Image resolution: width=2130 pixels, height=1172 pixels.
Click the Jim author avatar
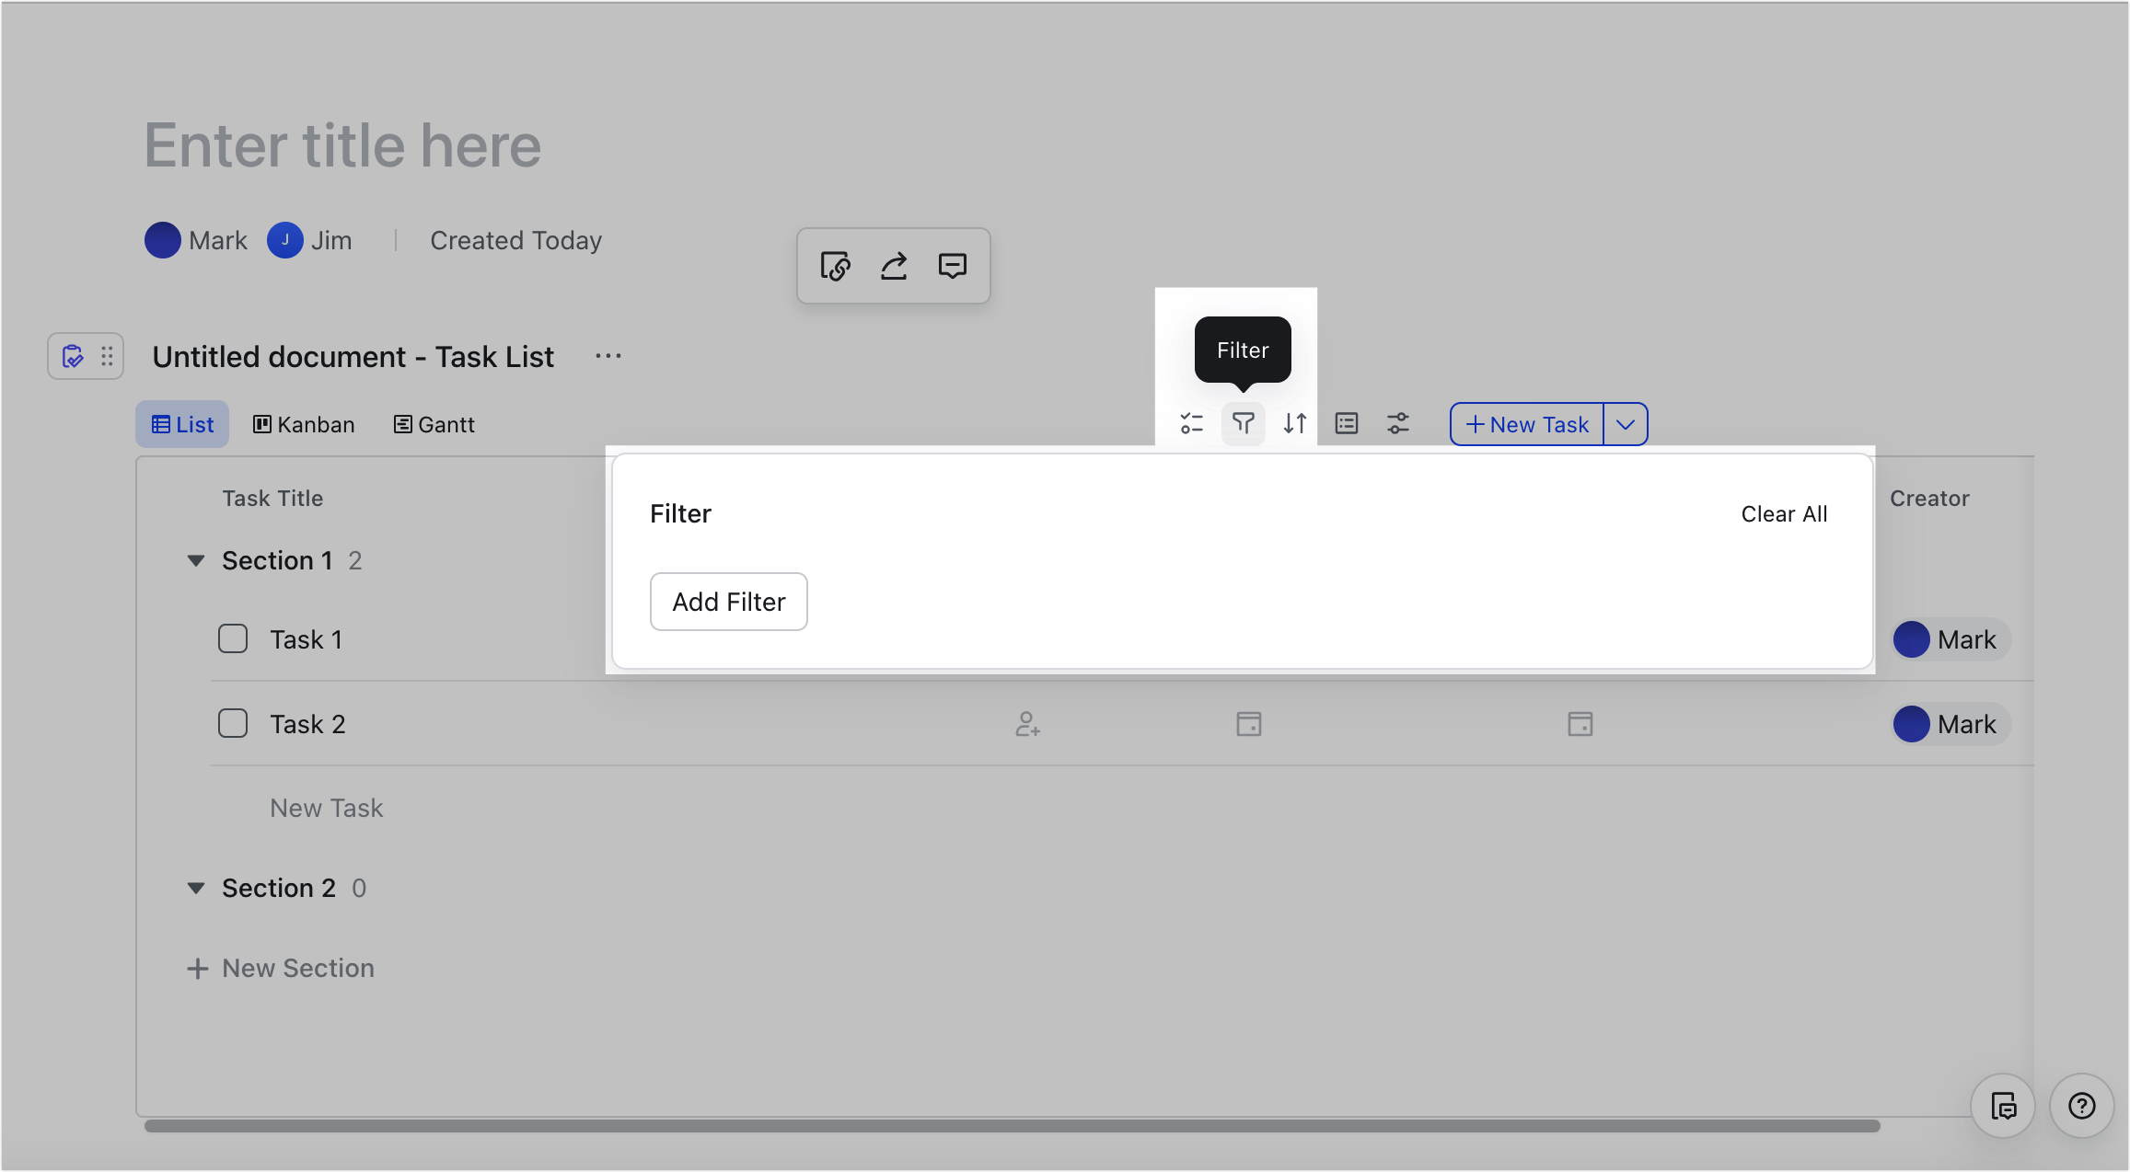coord(285,240)
